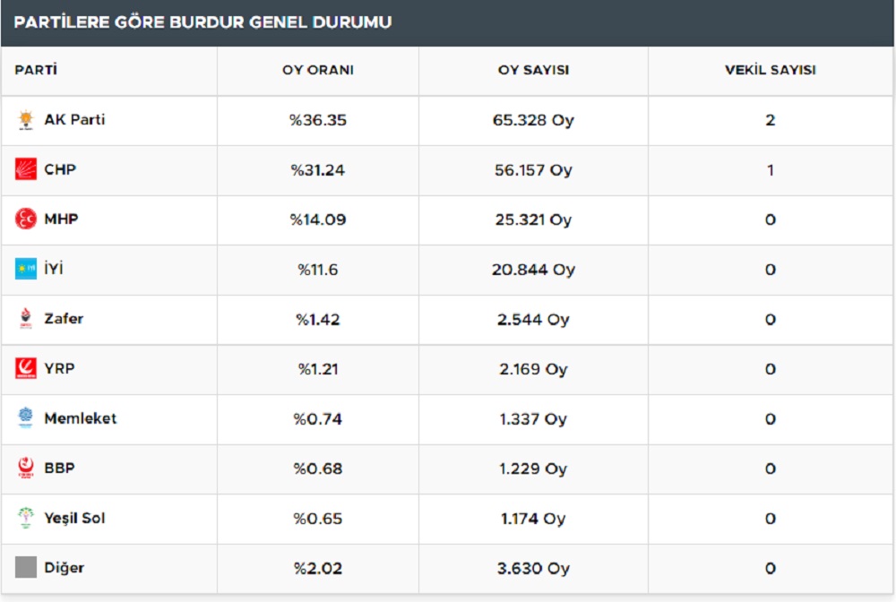
Task: Click the 20.844 Oy vote count
Action: (533, 269)
